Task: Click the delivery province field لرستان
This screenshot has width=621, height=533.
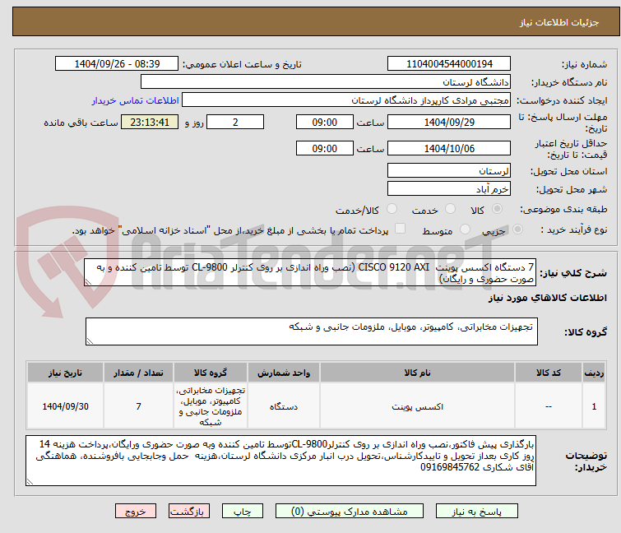Action: (x=449, y=170)
